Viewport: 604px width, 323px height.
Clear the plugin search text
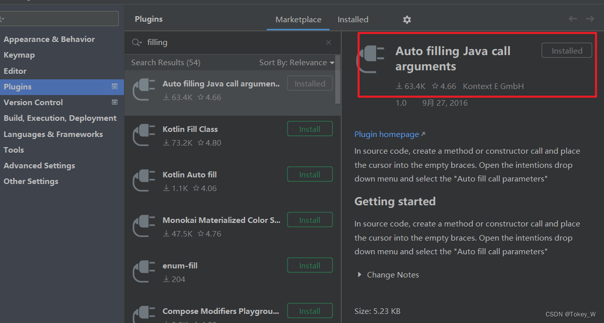[329, 42]
